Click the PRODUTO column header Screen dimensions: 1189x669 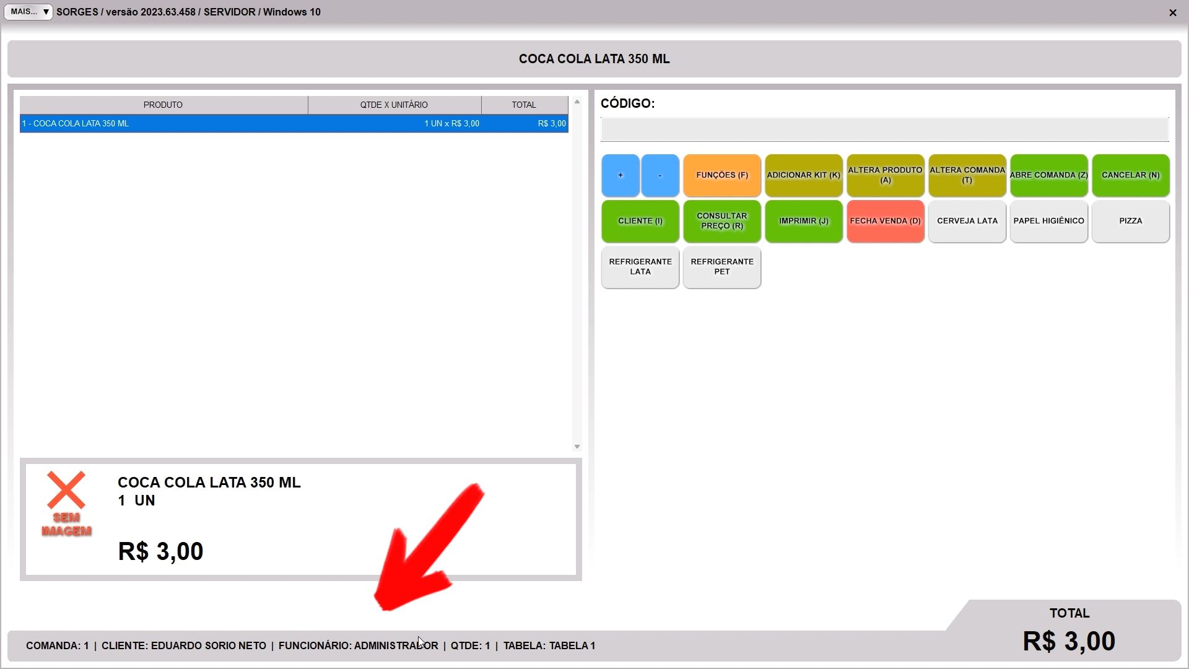click(163, 105)
